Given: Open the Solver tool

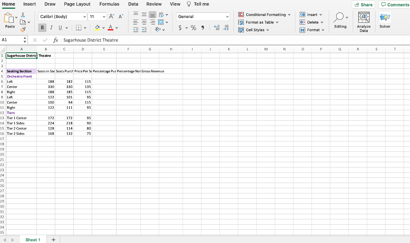Looking at the screenshot, I should point(385,20).
